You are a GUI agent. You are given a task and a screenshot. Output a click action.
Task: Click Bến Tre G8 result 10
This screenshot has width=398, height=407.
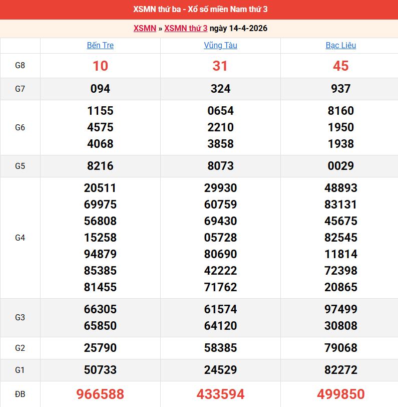[x=100, y=66]
